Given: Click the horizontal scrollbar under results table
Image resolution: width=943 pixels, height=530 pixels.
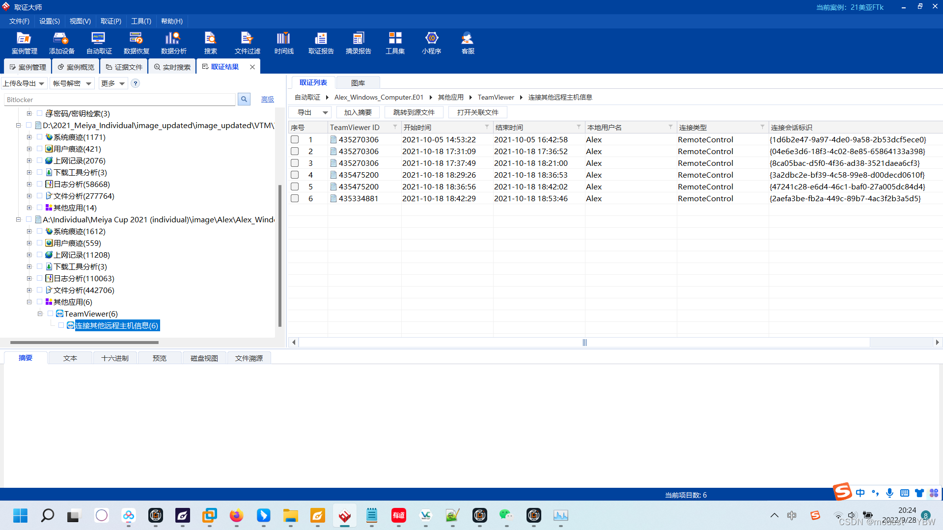Looking at the screenshot, I should [x=584, y=343].
